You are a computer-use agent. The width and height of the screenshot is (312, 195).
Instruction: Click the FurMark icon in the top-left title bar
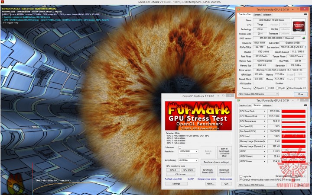tap(2, 2)
